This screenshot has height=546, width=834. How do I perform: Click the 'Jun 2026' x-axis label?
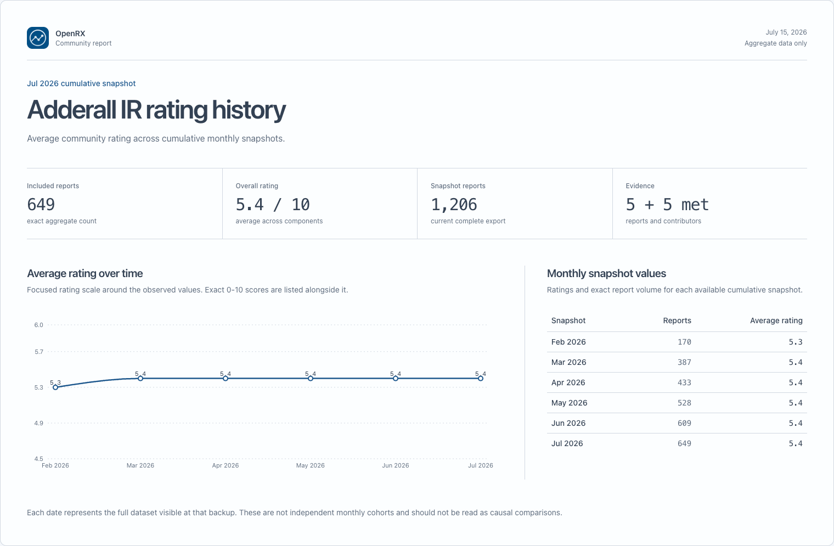[396, 465]
